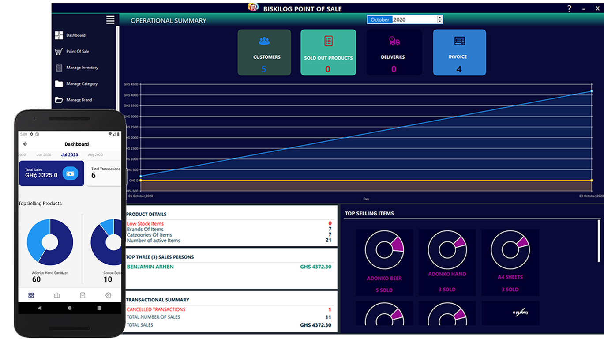Click the TOTAL NUMBER OF SALES row

point(229,317)
